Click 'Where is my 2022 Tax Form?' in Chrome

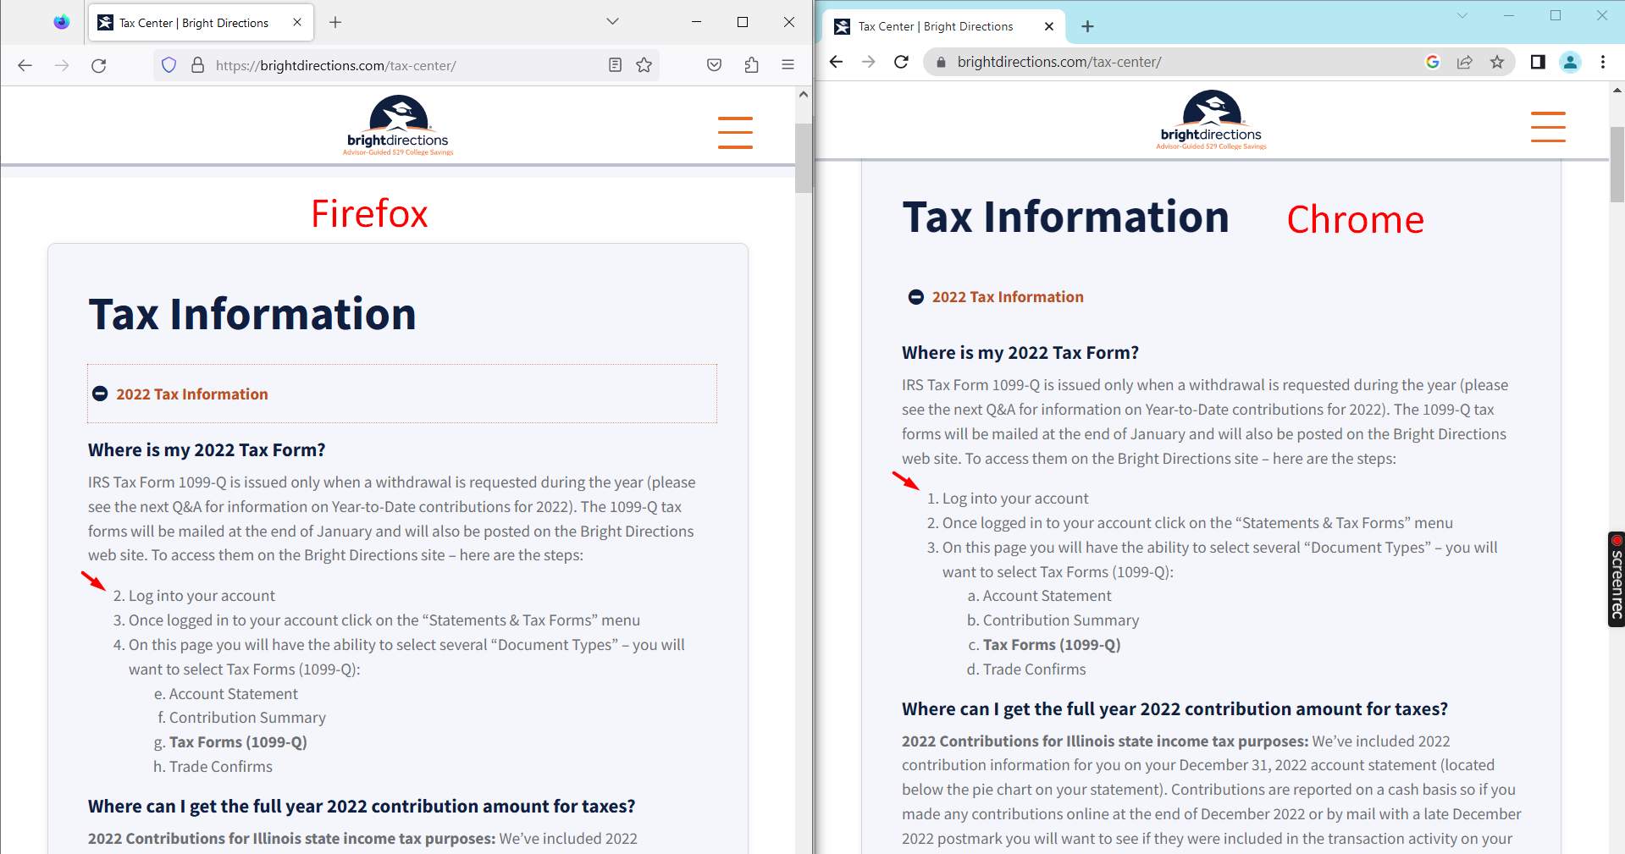1020,353
